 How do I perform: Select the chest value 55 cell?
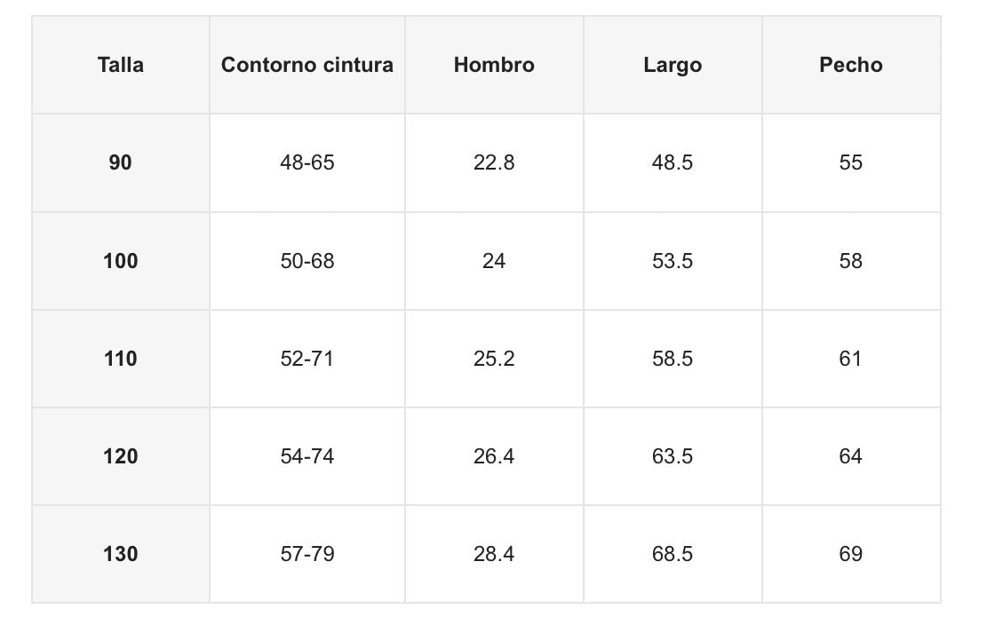tap(851, 162)
